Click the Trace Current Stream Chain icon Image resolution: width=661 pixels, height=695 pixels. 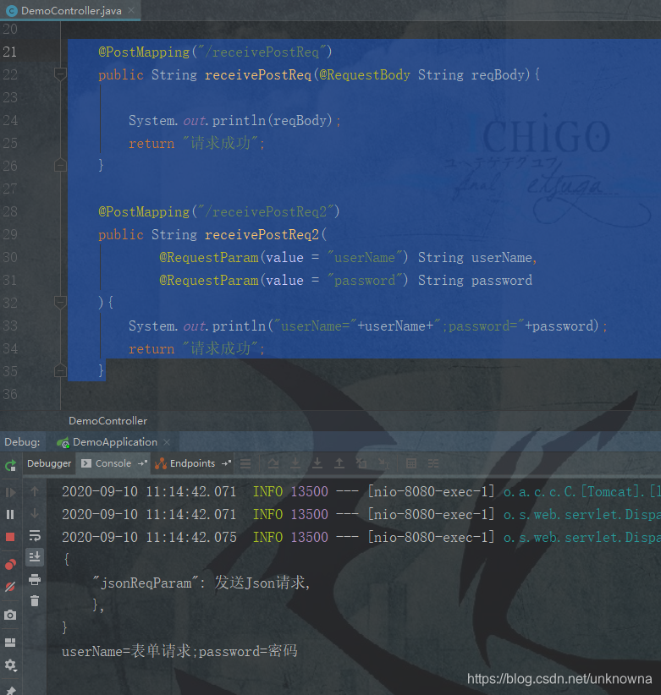433,463
